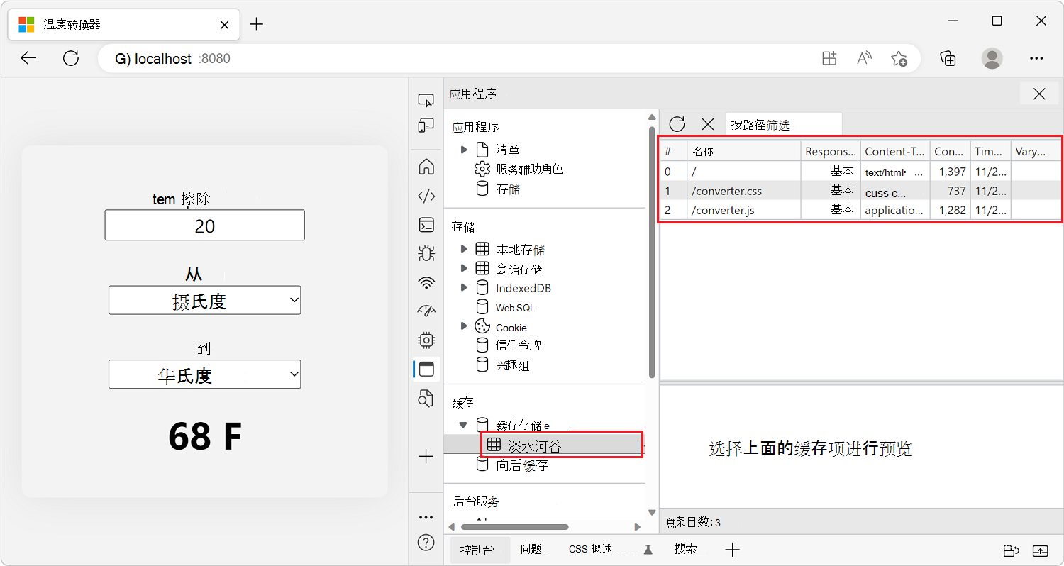
Task: Open the Console tool icon
Action: pyautogui.click(x=426, y=225)
